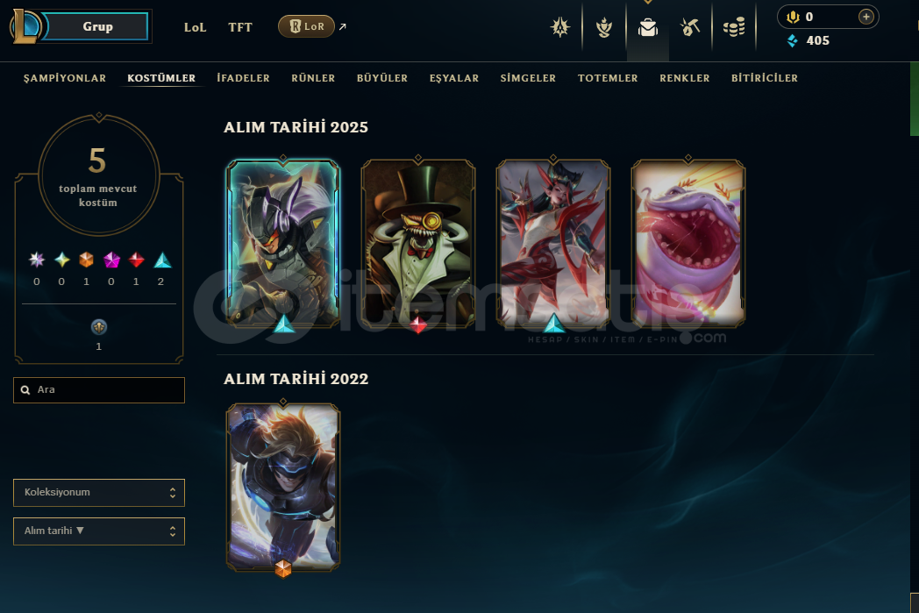
Task: Switch to TFT game mode
Action: pos(239,27)
